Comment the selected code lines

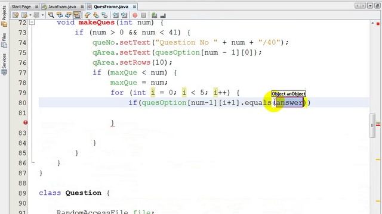pyautogui.click(x=154, y=15)
